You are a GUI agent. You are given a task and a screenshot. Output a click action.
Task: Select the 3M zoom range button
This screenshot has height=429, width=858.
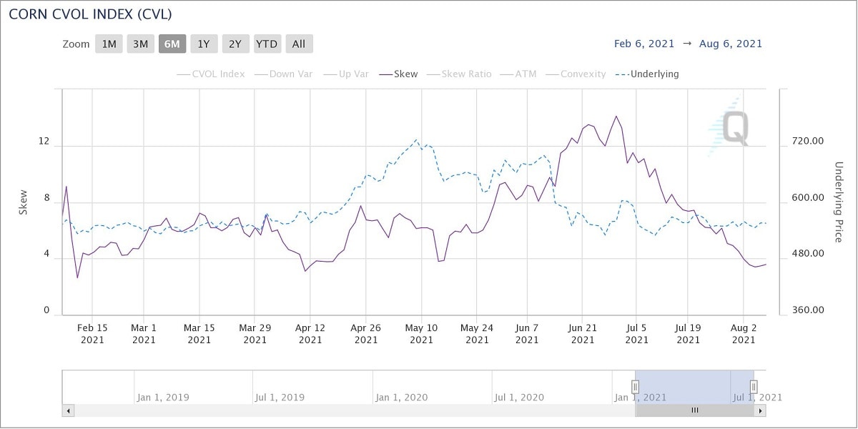pyautogui.click(x=140, y=44)
